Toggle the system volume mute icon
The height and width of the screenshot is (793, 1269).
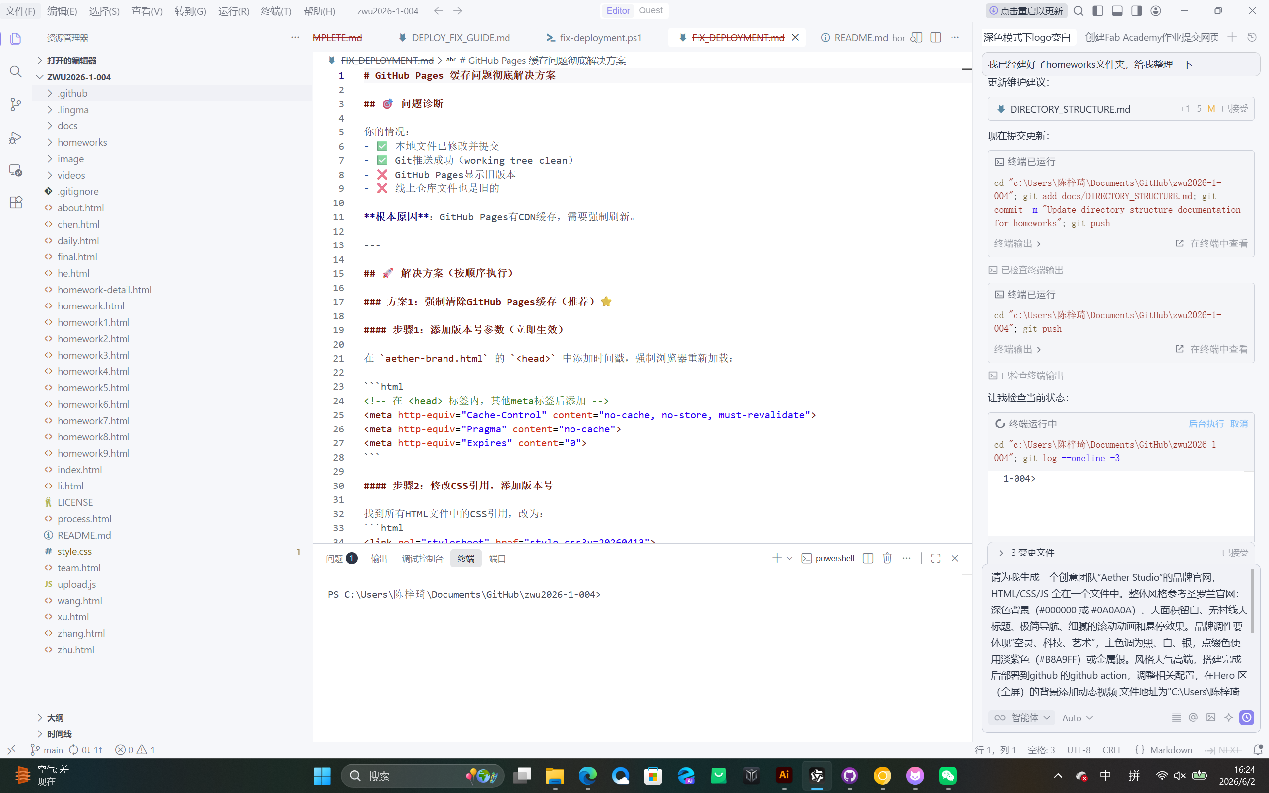pyautogui.click(x=1180, y=775)
